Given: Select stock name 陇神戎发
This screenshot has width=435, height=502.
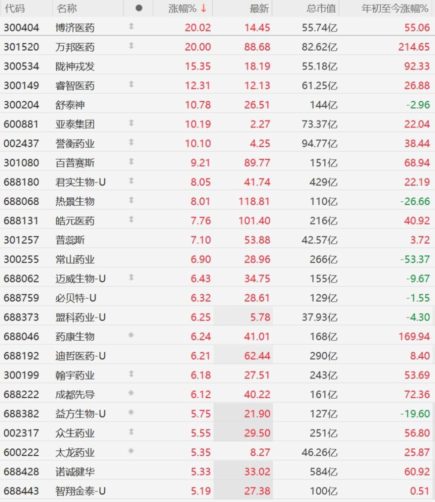Looking at the screenshot, I should point(75,66).
